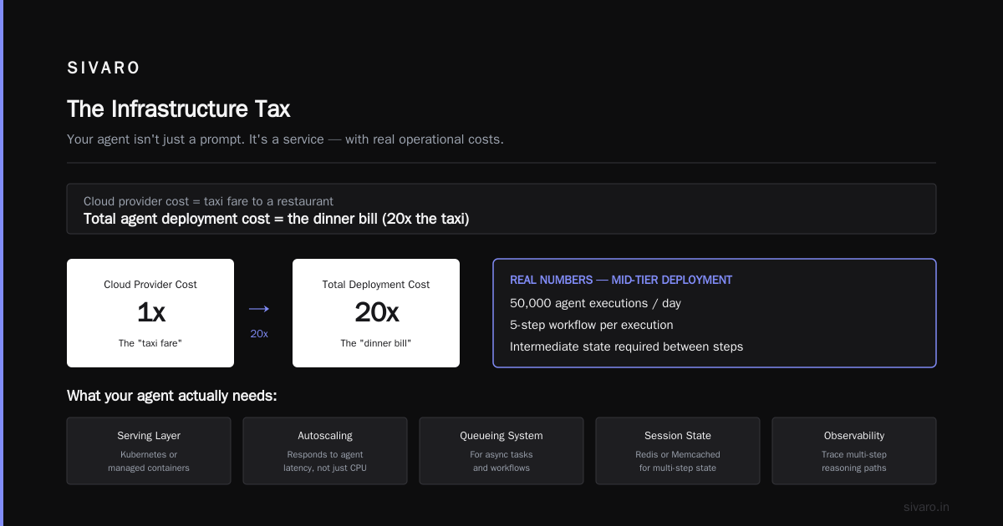
Task: Click the '20x' label under the arrow
Action: point(259,333)
